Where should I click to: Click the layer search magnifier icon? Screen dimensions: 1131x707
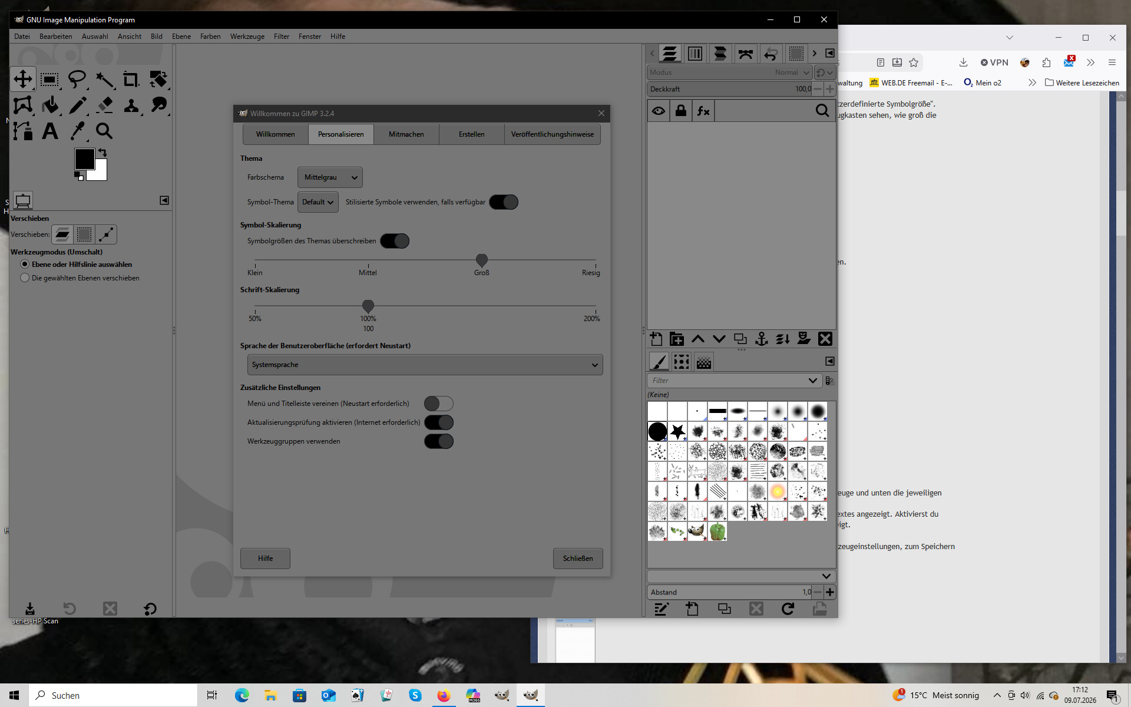[x=822, y=111]
